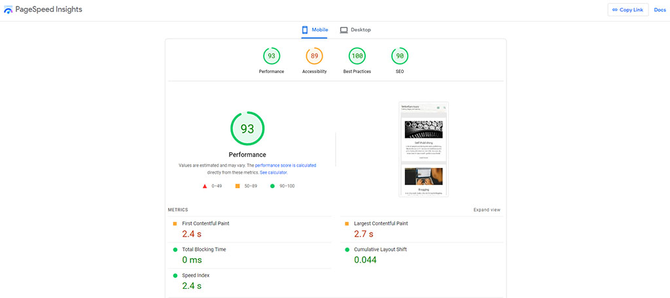670x298 pixels.
Task: Jump to Accessibility category label
Action: click(x=314, y=72)
